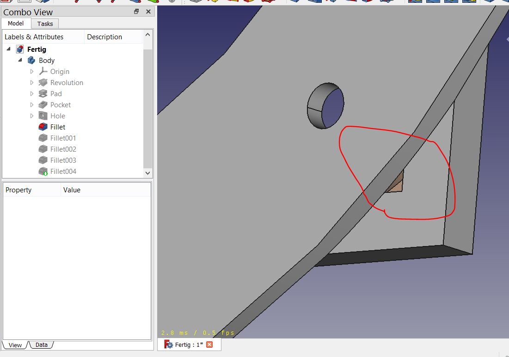509x357 pixels.
Task: Switch to the Tasks tab
Action: click(x=45, y=24)
